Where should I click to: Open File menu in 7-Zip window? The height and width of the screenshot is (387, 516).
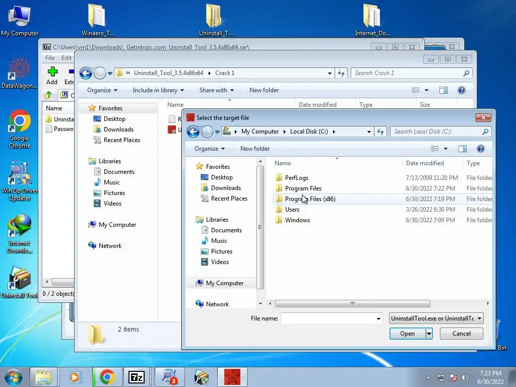tap(50, 58)
